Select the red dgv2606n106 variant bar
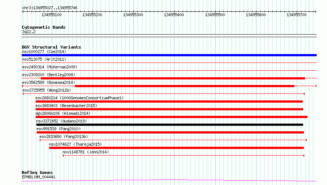This screenshot has width=327, height=185. click(x=172, y=117)
